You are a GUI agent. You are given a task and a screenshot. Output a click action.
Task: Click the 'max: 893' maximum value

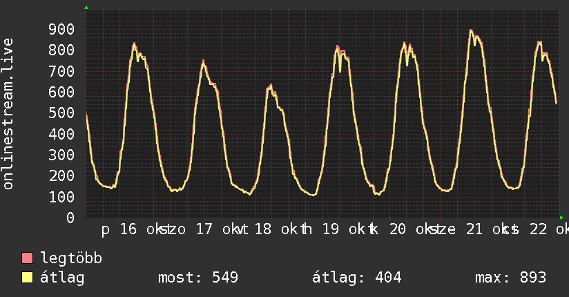[x=510, y=278]
